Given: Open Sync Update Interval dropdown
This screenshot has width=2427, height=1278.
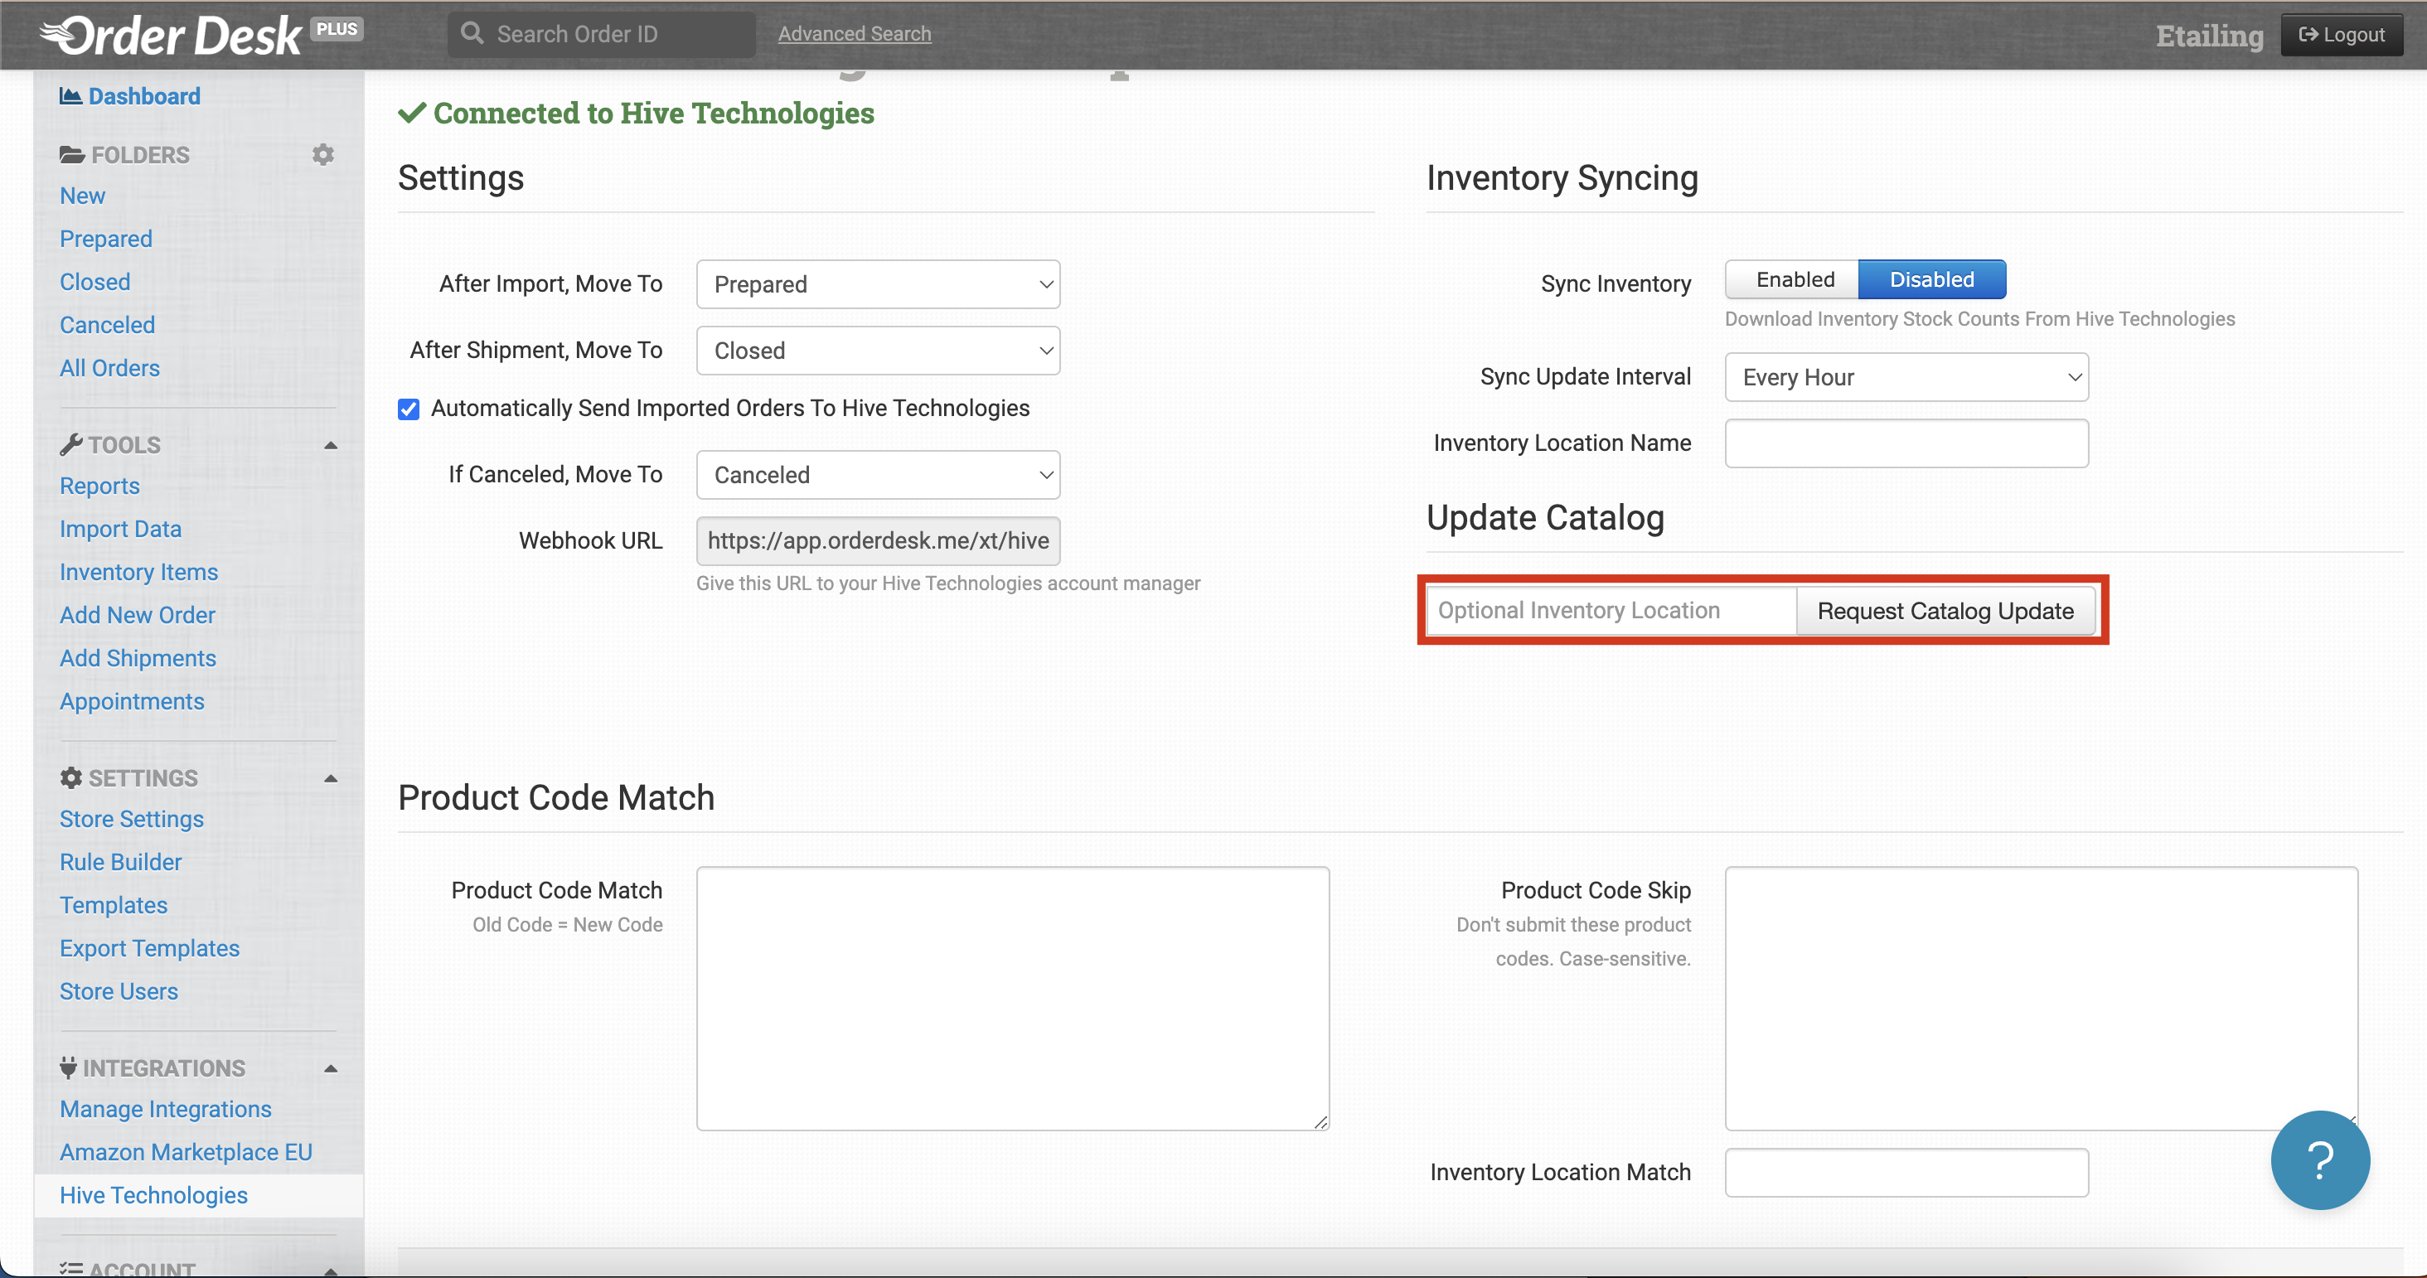Looking at the screenshot, I should pyautogui.click(x=1905, y=378).
